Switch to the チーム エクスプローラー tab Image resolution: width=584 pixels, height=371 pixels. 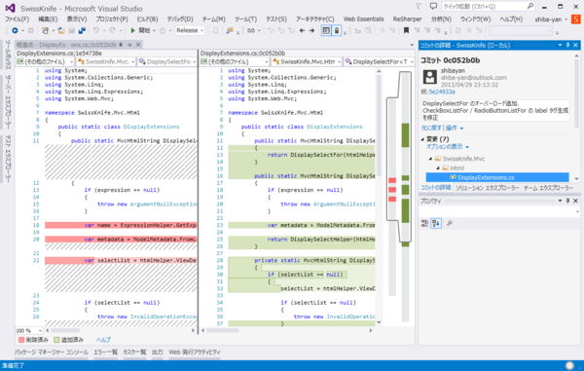coord(548,188)
